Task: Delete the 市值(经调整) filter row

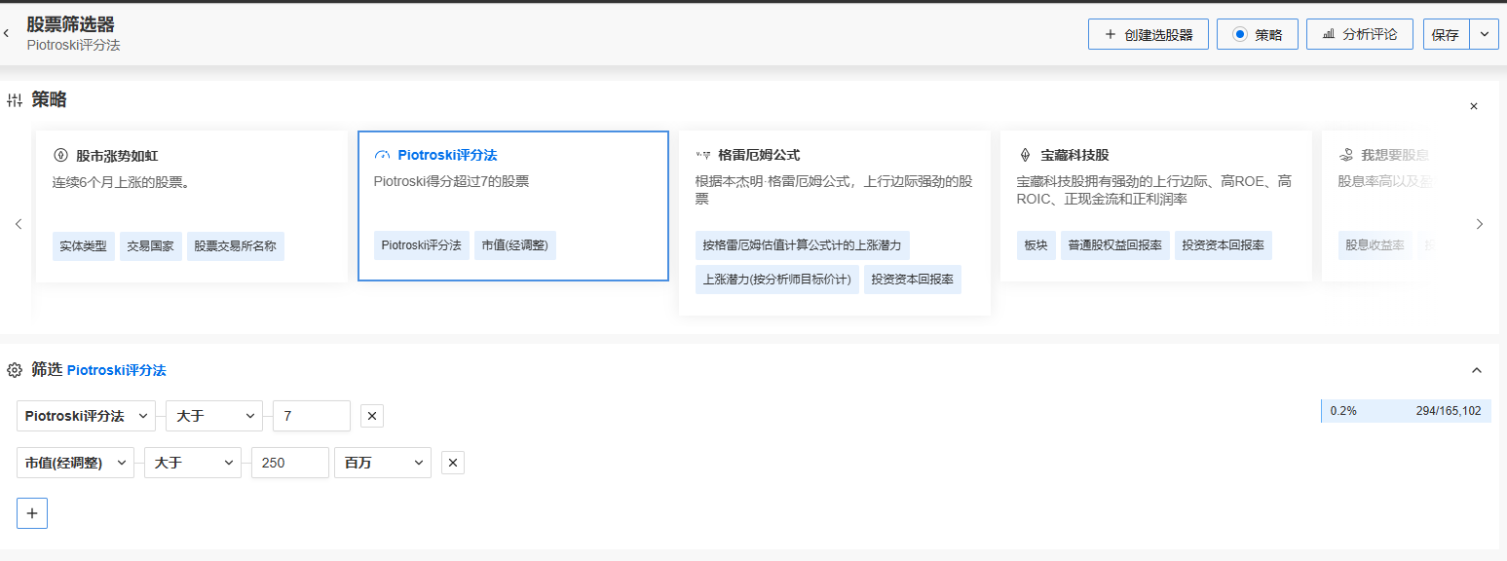Action: pyautogui.click(x=452, y=463)
